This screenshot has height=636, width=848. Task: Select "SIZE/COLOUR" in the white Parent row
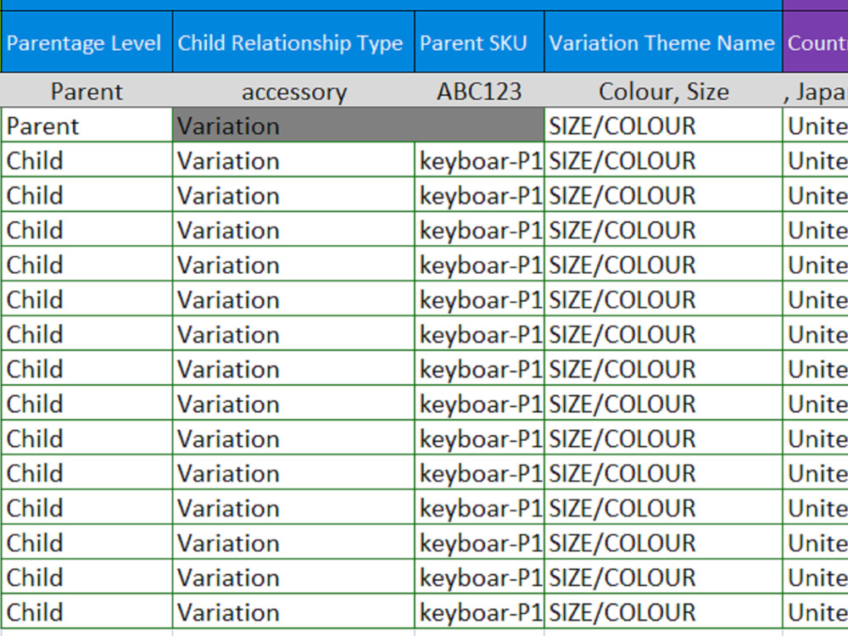click(663, 126)
